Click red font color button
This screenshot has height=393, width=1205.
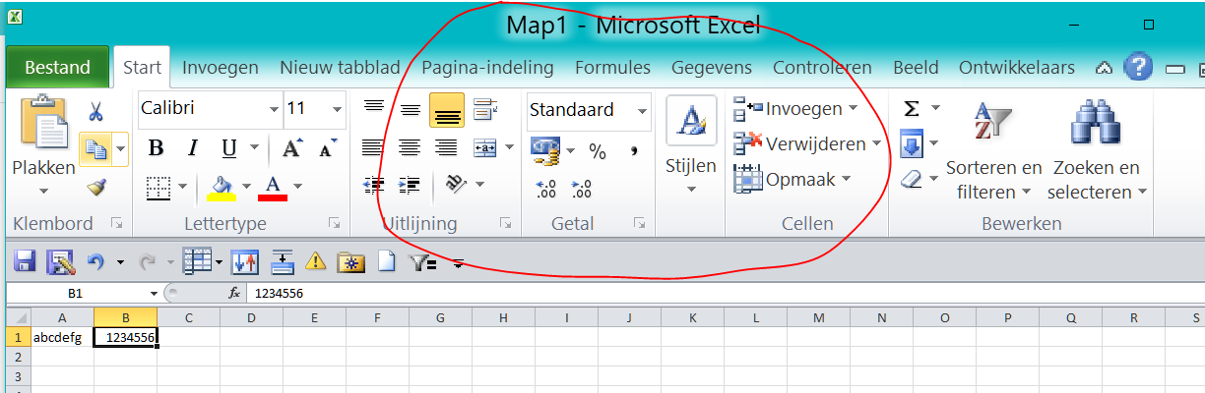(273, 186)
